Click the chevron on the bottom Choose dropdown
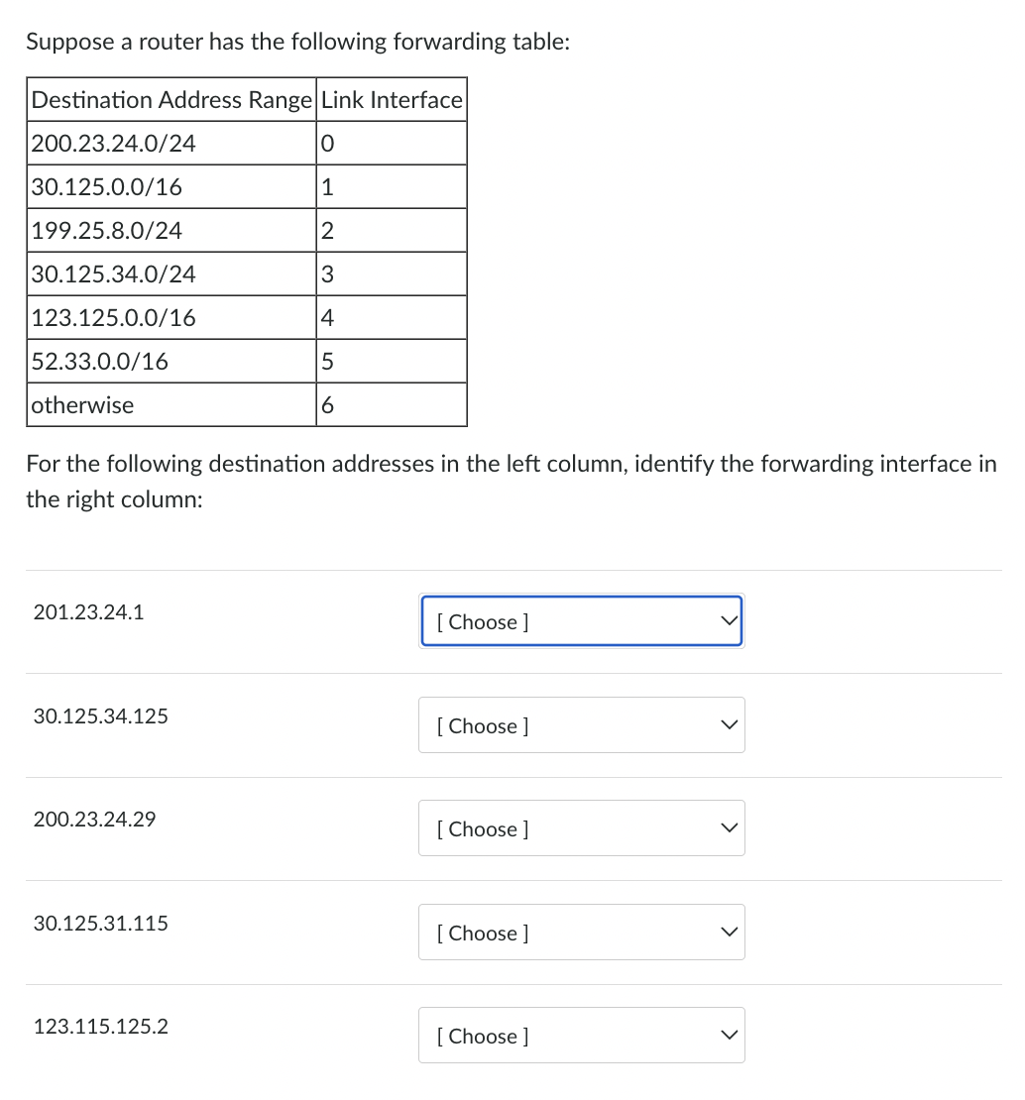This screenshot has height=1100, width=1025. pos(728,1035)
